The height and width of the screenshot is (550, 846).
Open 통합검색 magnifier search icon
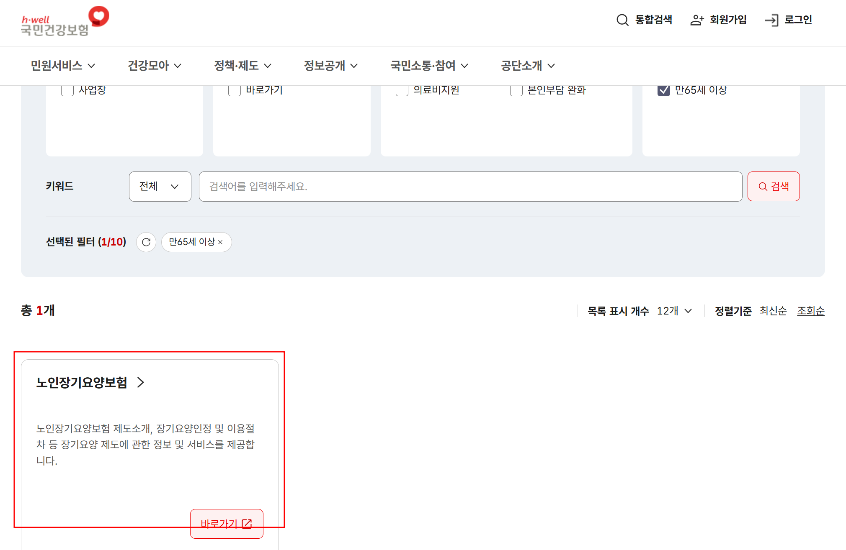tap(622, 20)
